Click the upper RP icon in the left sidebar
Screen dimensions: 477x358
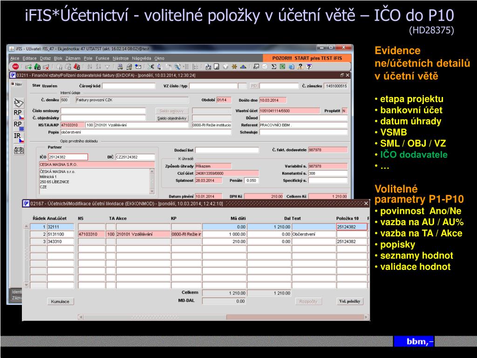tap(19, 114)
